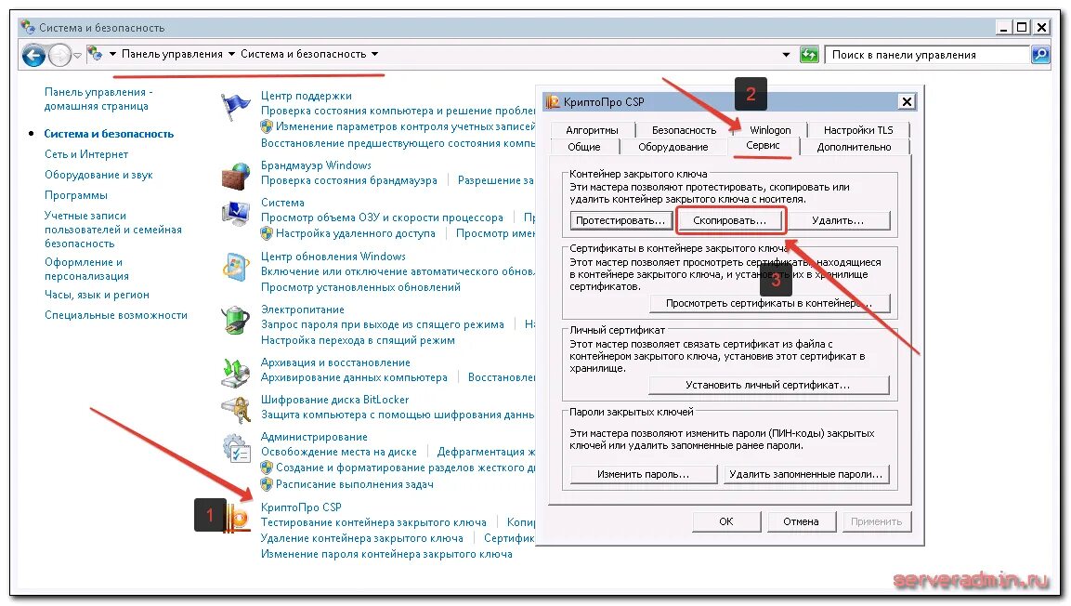Open Программы in sidebar
The width and height of the screenshot is (1071, 606).
point(76,195)
